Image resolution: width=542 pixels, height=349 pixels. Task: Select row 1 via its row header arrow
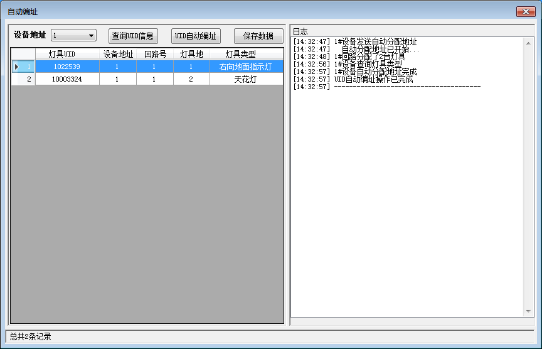23,67
